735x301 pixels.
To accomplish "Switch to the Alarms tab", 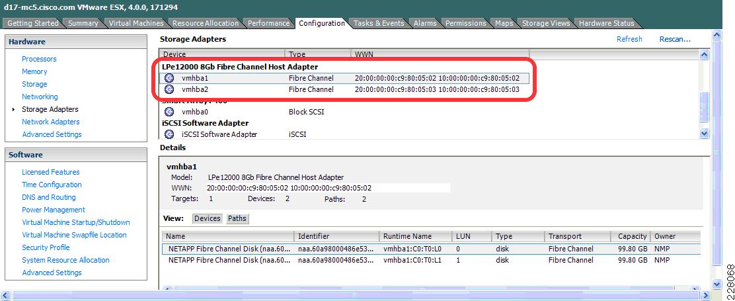I will click(425, 23).
